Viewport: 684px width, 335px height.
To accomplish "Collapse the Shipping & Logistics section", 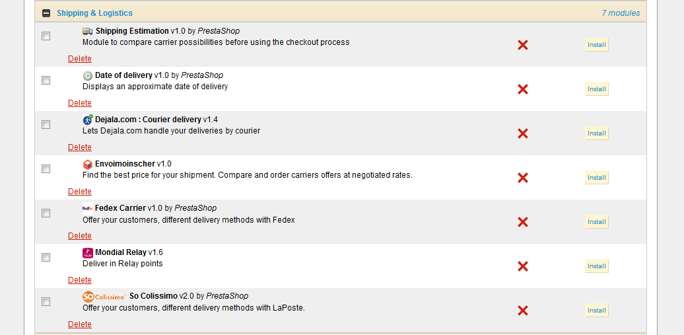I will coord(46,13).
